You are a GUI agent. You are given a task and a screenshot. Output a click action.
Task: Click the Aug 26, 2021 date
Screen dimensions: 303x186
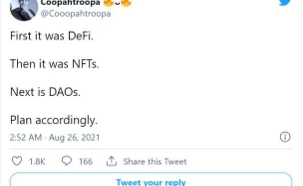[74, 138]
